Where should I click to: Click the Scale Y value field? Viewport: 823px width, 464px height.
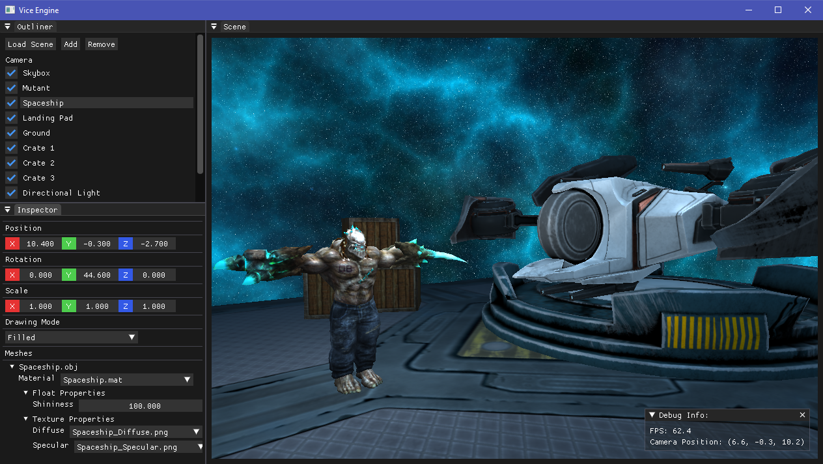(x=97, y=306)
